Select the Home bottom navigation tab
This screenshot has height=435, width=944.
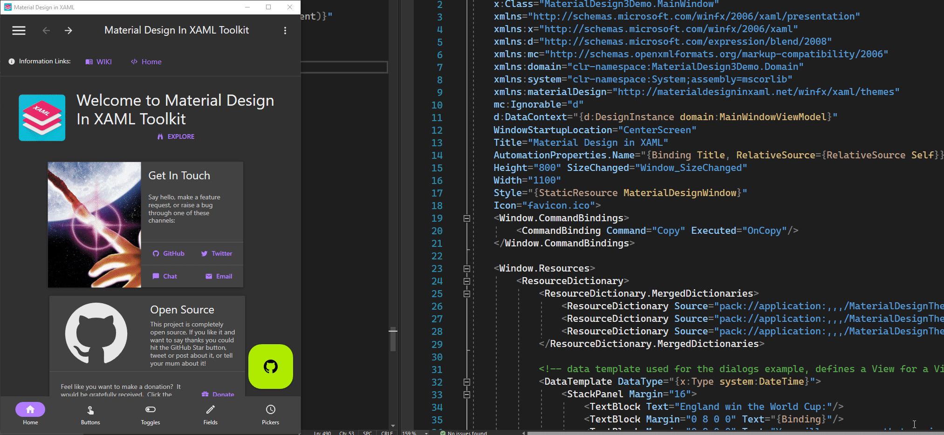pyautogui.click(x=30, y=414)
